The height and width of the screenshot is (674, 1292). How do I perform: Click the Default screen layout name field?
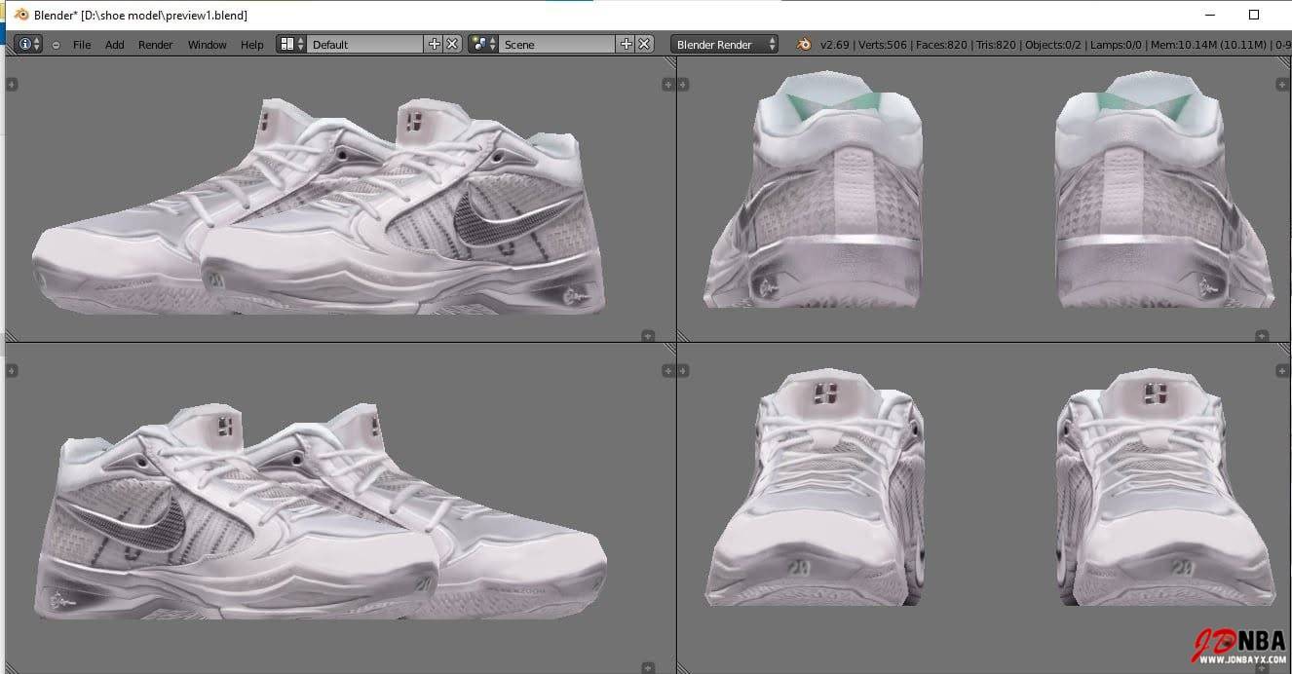(365, 44)
